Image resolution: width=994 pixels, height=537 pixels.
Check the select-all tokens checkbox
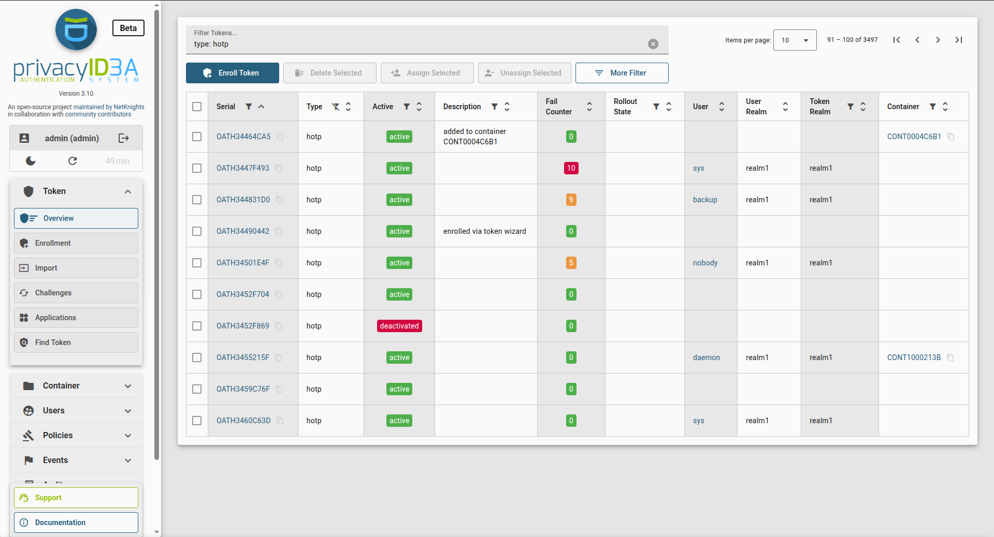point(197,107)
